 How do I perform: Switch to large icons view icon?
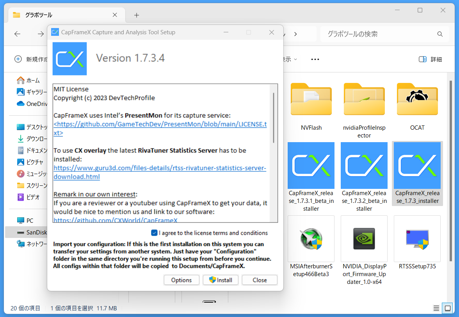pyautogui.click(x=448, y=308)
